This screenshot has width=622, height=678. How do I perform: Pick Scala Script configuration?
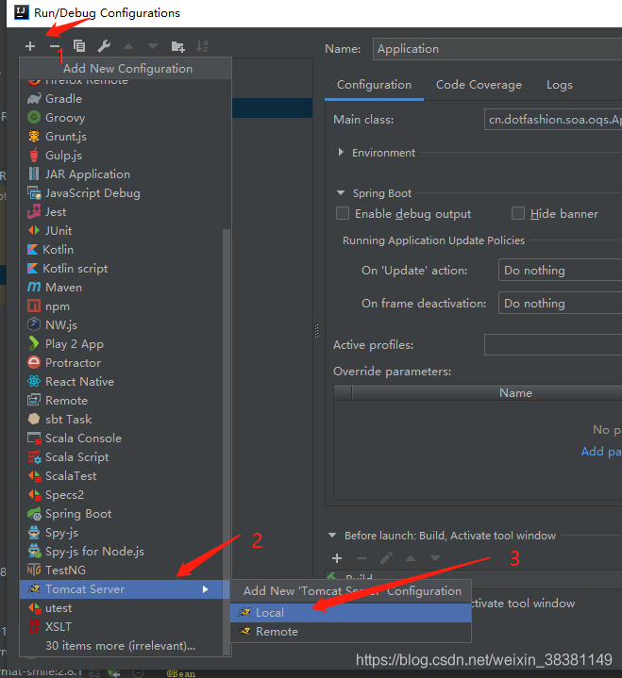(126, 457)
